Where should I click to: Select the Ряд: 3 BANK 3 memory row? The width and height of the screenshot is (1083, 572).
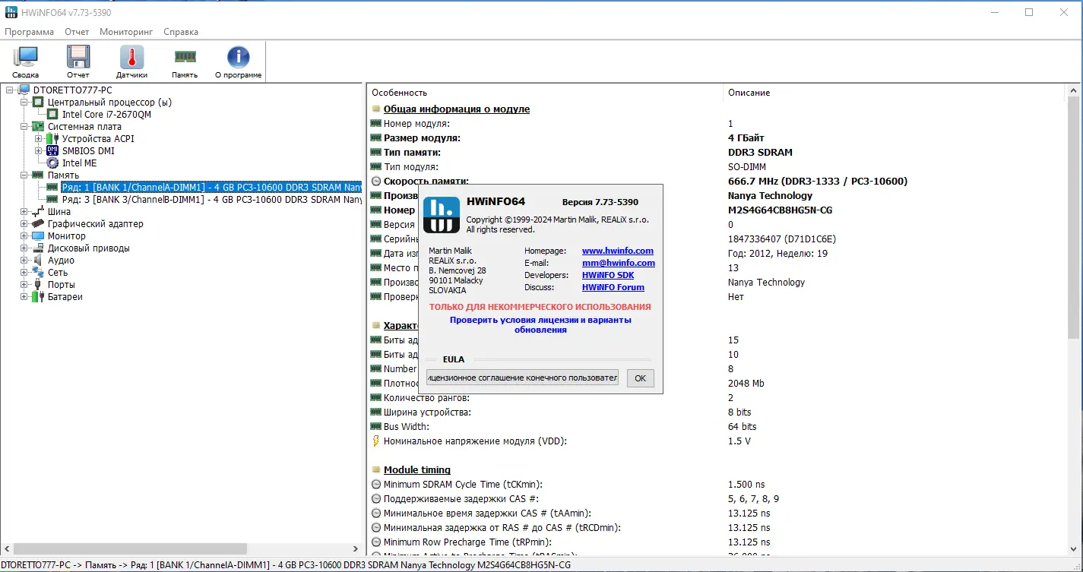click(x=211, y=199)
